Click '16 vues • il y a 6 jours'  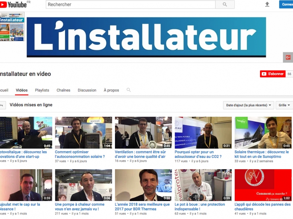click(131, 161)
